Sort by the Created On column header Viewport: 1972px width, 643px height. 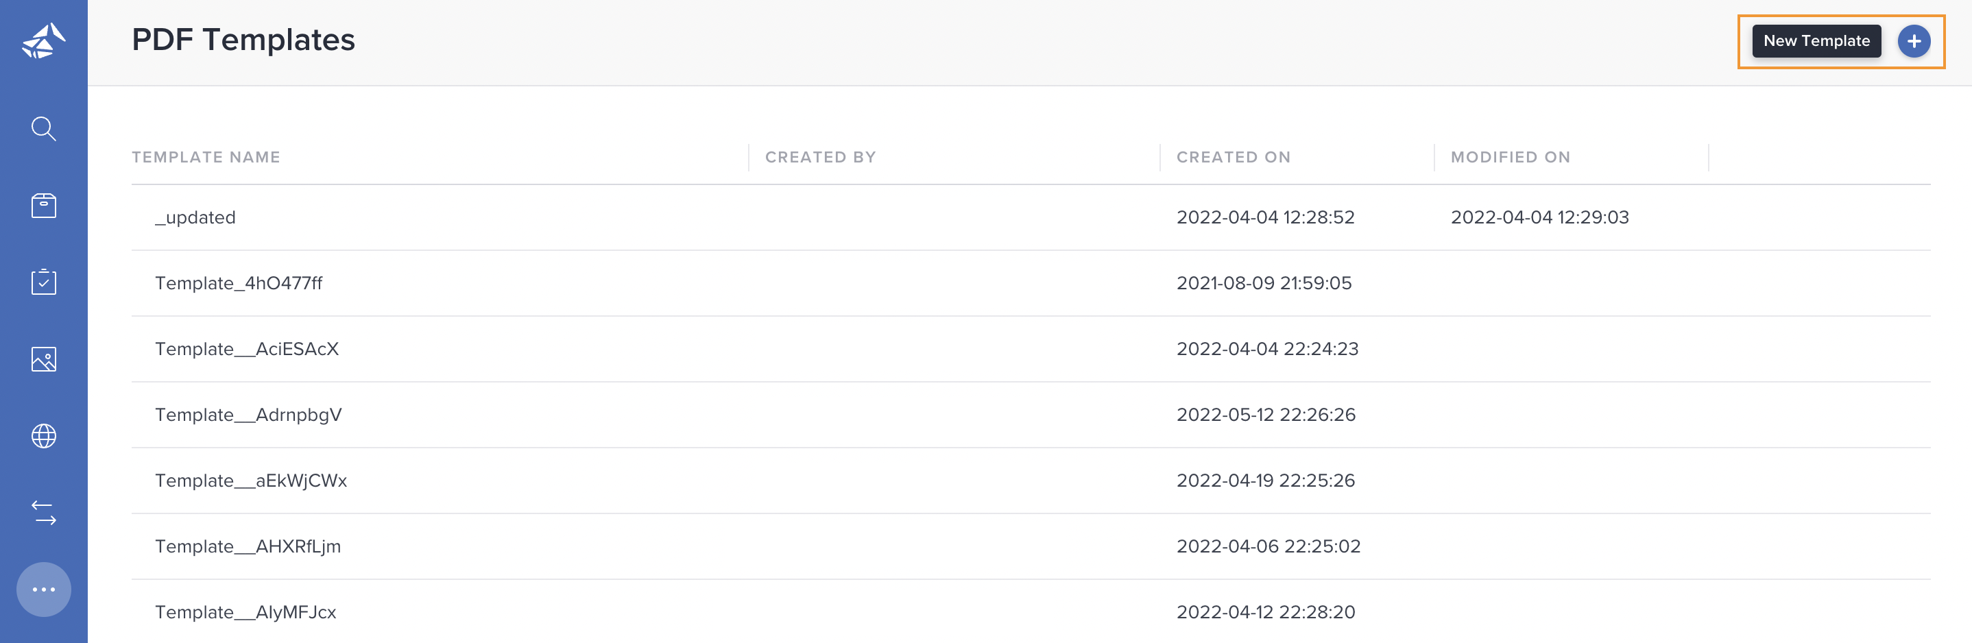tap(1234, 157)
